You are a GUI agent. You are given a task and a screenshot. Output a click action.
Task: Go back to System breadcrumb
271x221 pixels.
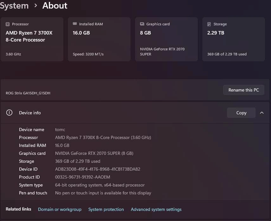tap(14, 5)
